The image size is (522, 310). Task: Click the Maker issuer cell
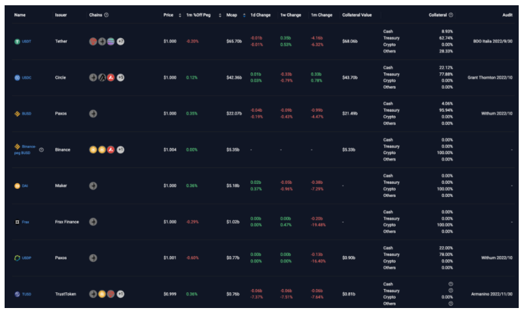coord(61,186)
